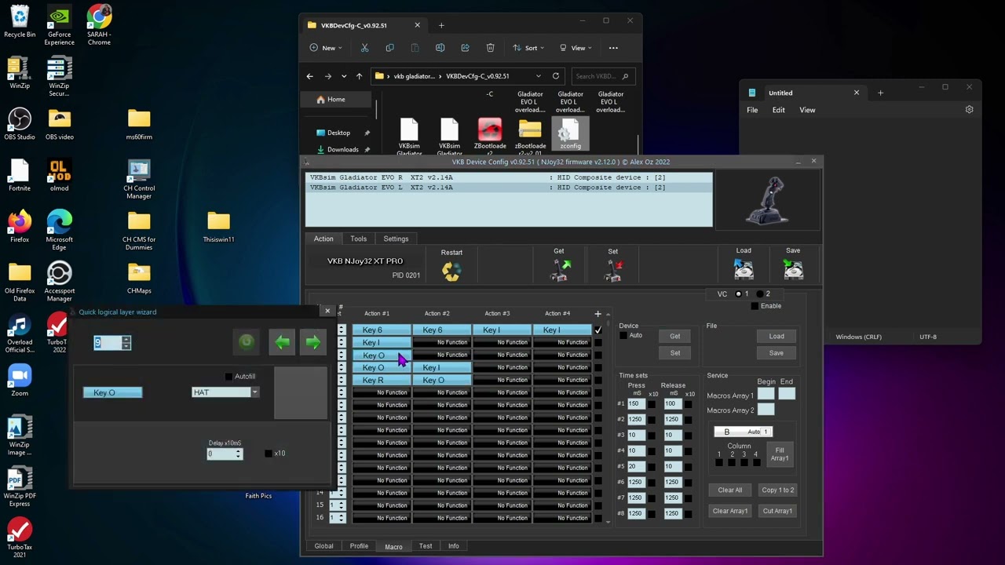The image size is (1005, 565).
Task: Select VC radio option 1
Action: (x=738, y=294)
